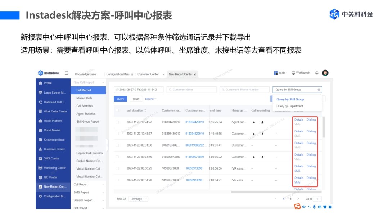Choose Query by Department option
384x216 pixels.
(290, 106)
